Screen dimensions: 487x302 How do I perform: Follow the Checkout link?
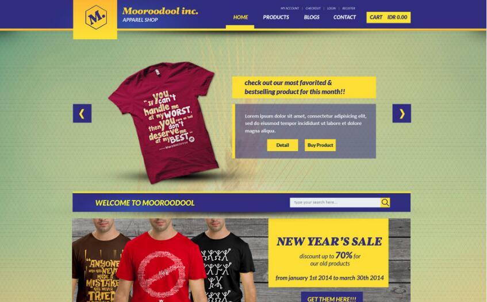(313, 9)
